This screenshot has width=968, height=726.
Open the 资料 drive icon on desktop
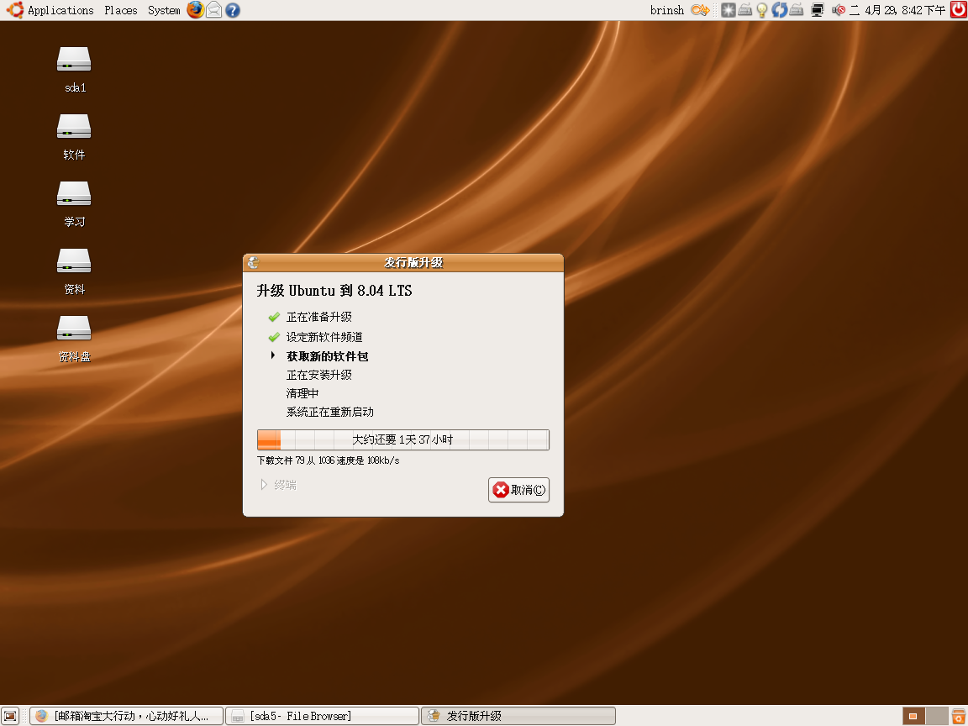pyautogui.click(x=74, y=260)
